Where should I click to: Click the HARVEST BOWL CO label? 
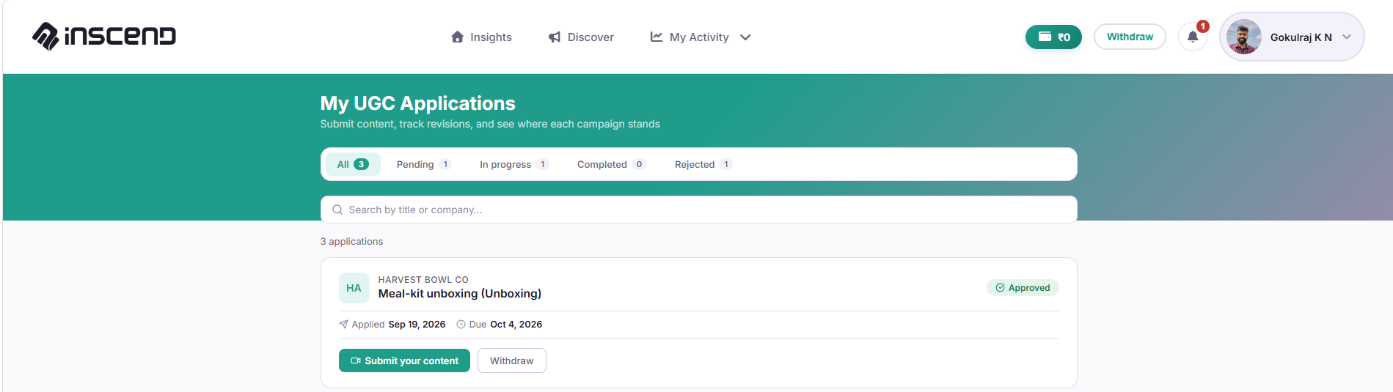coord(423,280)
